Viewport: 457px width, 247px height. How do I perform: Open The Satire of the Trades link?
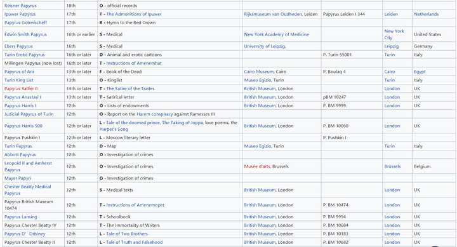[x=130, y=88]
